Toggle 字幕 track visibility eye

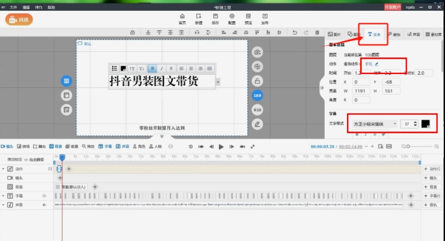[x=44, y=195]
